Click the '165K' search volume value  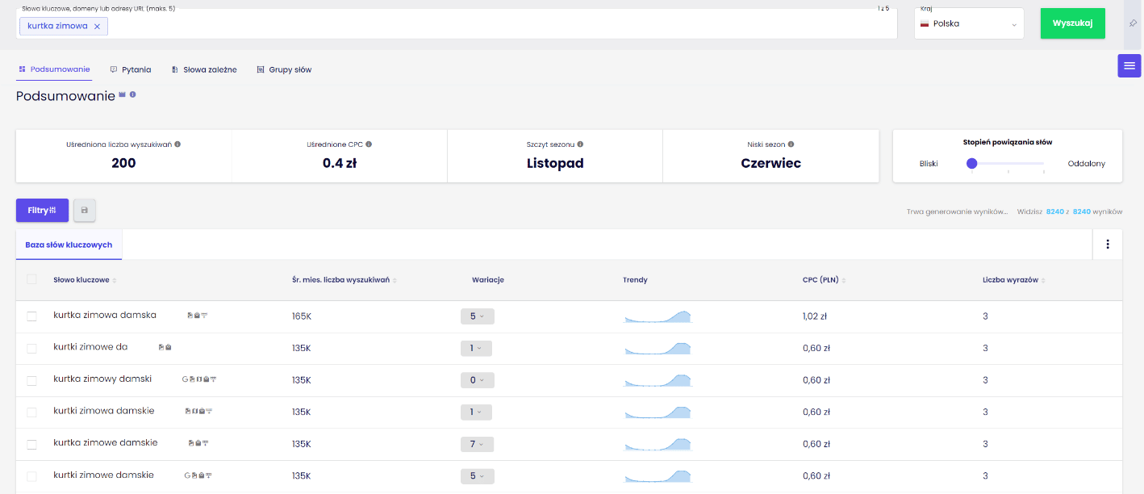302,316
